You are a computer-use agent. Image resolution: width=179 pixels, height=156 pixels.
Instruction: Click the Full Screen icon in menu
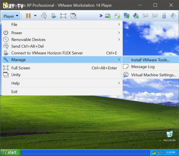coord(6,68)
